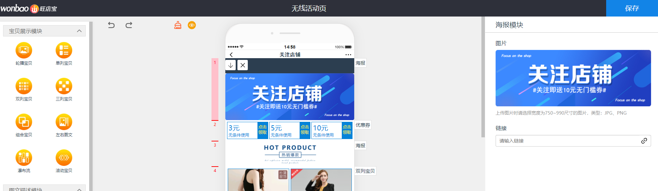The height and width of the screenshot is (191, 658).
Task: Click the undo arrow icon
Action: pos(111,25)
